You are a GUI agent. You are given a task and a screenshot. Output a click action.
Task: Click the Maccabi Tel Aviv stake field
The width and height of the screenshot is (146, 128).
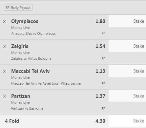pyautogui.click(x=127, y=71)
